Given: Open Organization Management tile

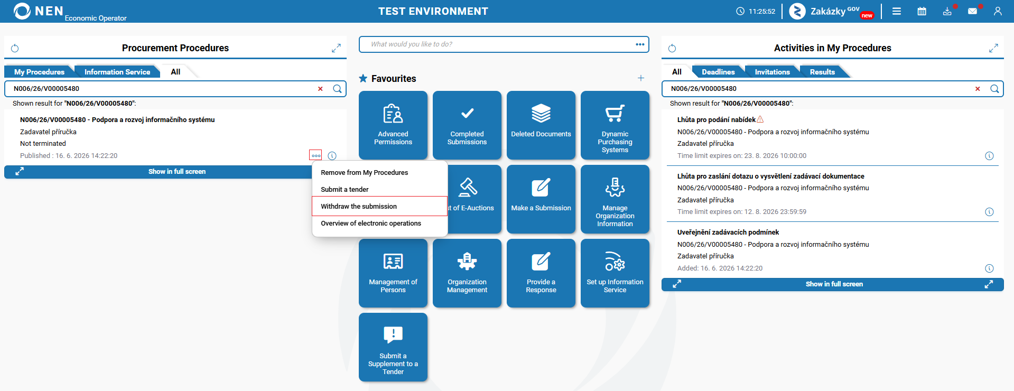Looking at the screenshot, I should pos(467,273).
